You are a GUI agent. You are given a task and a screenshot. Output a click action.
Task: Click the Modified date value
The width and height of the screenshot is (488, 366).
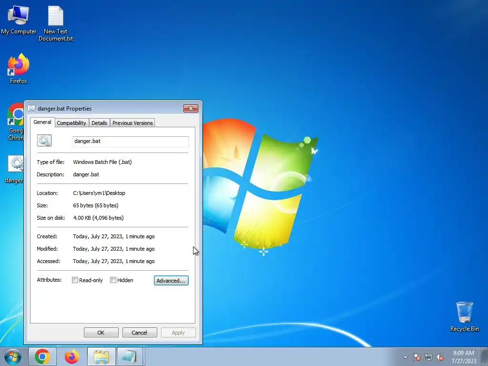(113, 249)
